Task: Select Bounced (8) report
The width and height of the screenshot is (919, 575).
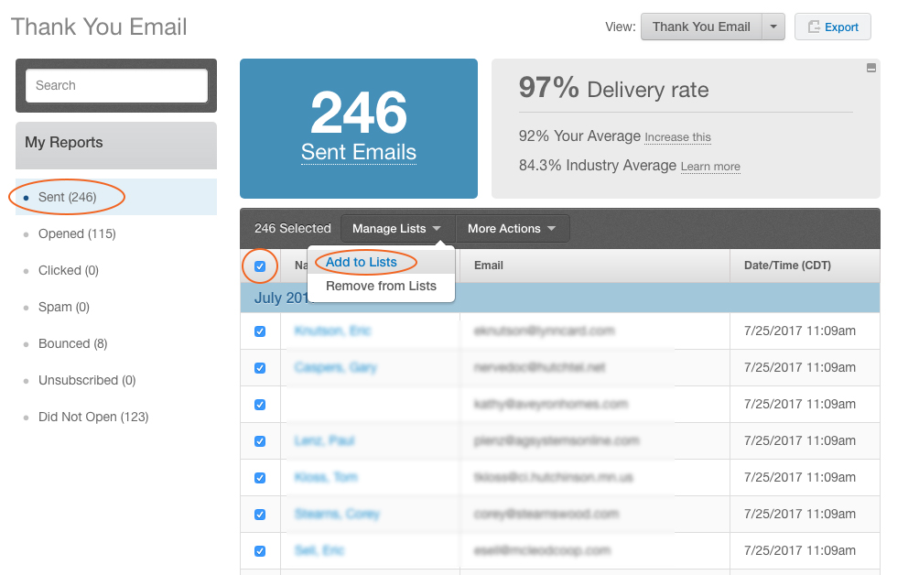Action: [x=72, y=343]
